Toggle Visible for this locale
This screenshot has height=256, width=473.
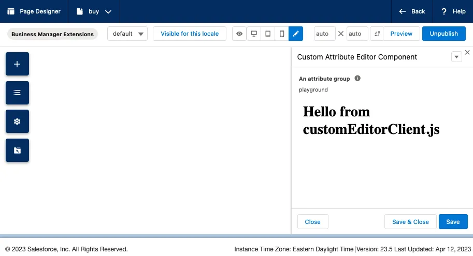pos(190,34)
